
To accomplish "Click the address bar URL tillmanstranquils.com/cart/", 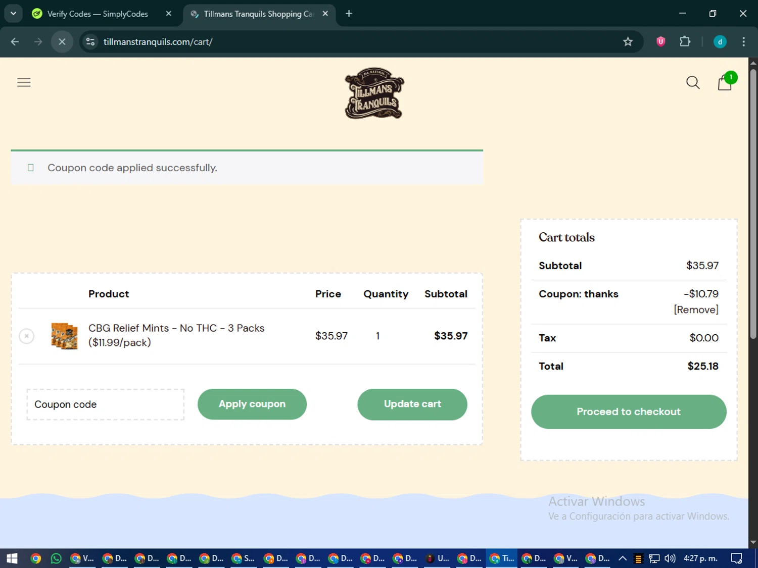I will tap(158, 42).
